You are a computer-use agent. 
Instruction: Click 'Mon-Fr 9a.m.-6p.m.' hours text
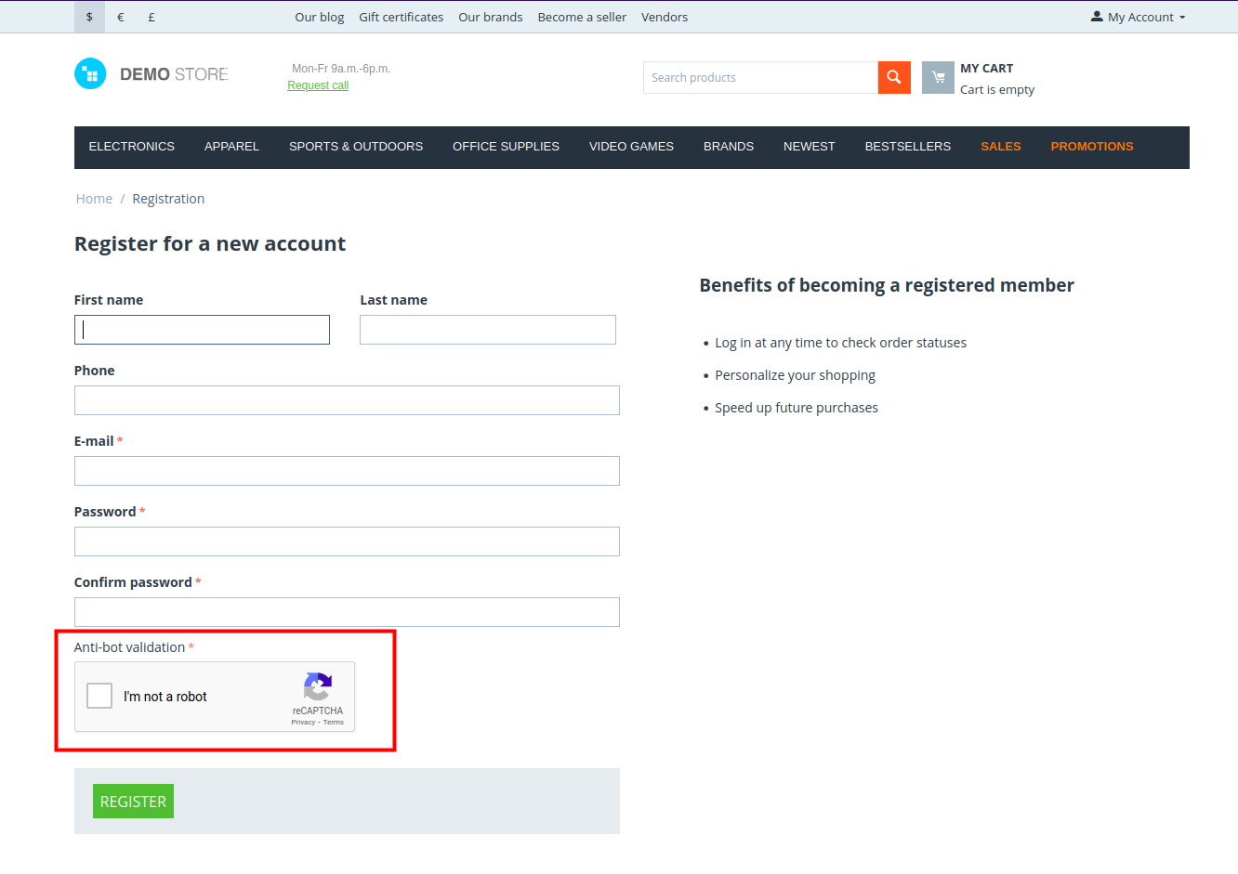click(x=341, y=69)
